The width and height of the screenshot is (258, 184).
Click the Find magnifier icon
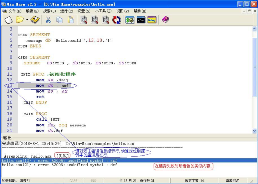pyautogui.click(x=84, y=20)
